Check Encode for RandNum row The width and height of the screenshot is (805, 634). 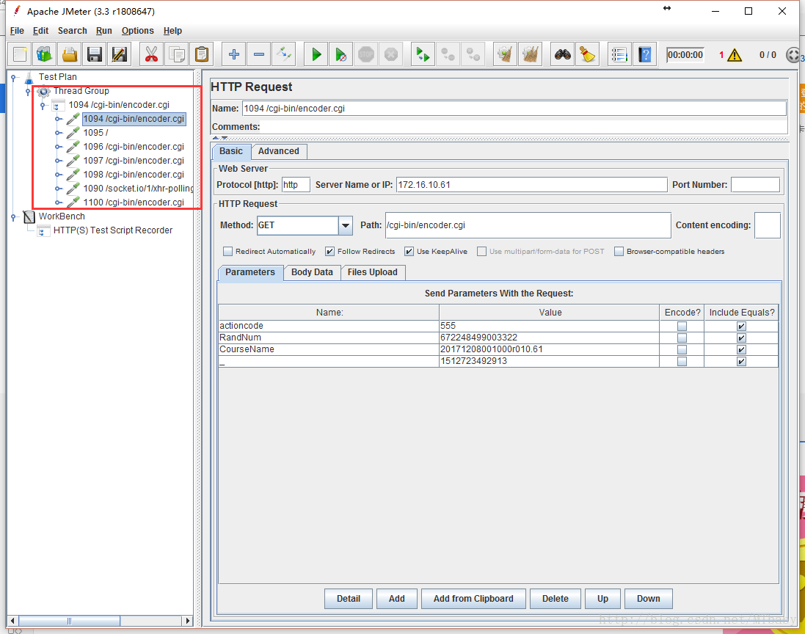tap(682, 338)
